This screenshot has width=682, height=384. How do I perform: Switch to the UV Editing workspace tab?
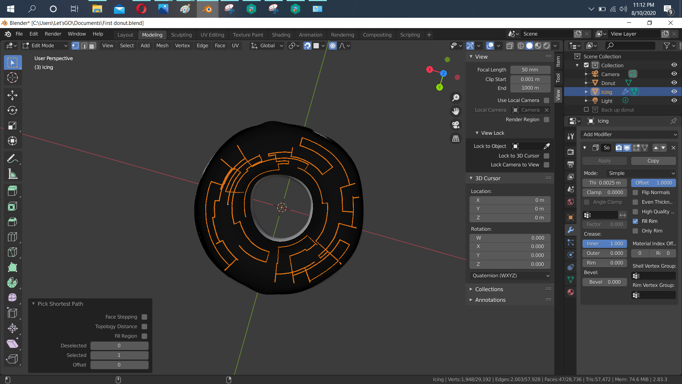[212, 35]
